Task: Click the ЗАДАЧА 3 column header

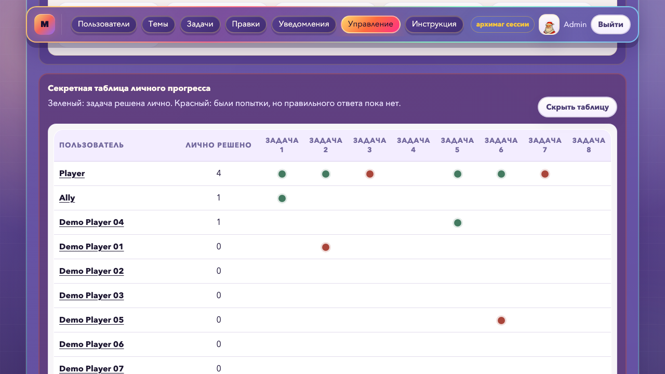Action: tap(370, 145)
